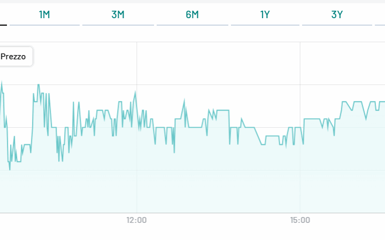This screenshot has height=240, width=385.
Task: Open the 6M time range tab
Action: pos(192,14)
